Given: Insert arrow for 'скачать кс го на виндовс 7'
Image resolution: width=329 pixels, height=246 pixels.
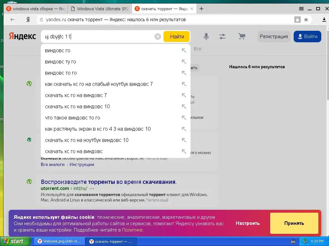Looking at the screenshot, I should [x=184, y=95].
